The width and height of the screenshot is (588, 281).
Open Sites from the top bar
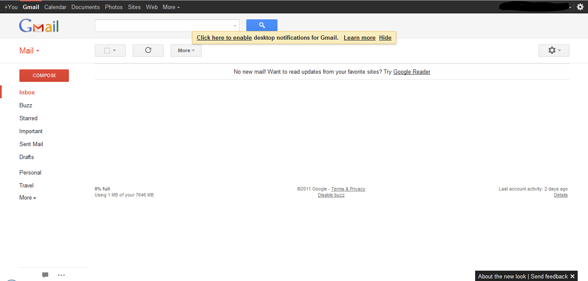tap(134, 7)
